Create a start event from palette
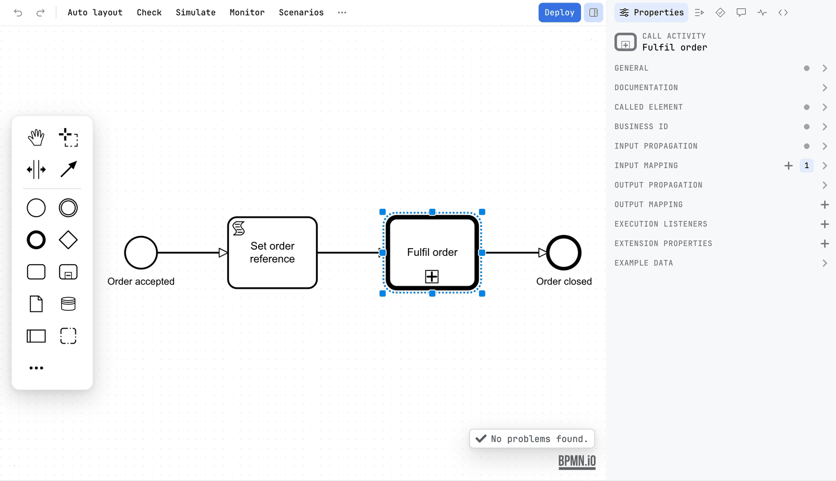Viewport: 836px width, 481px height. [36, 208]
